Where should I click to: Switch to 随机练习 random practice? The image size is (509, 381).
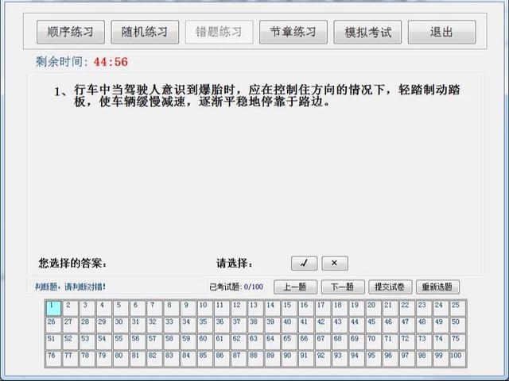click(x=145, y=32)
